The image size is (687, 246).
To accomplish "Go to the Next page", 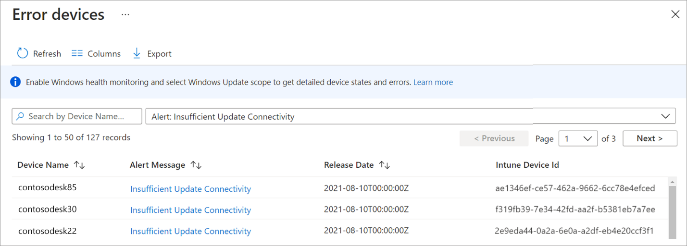I will (650, 138).
